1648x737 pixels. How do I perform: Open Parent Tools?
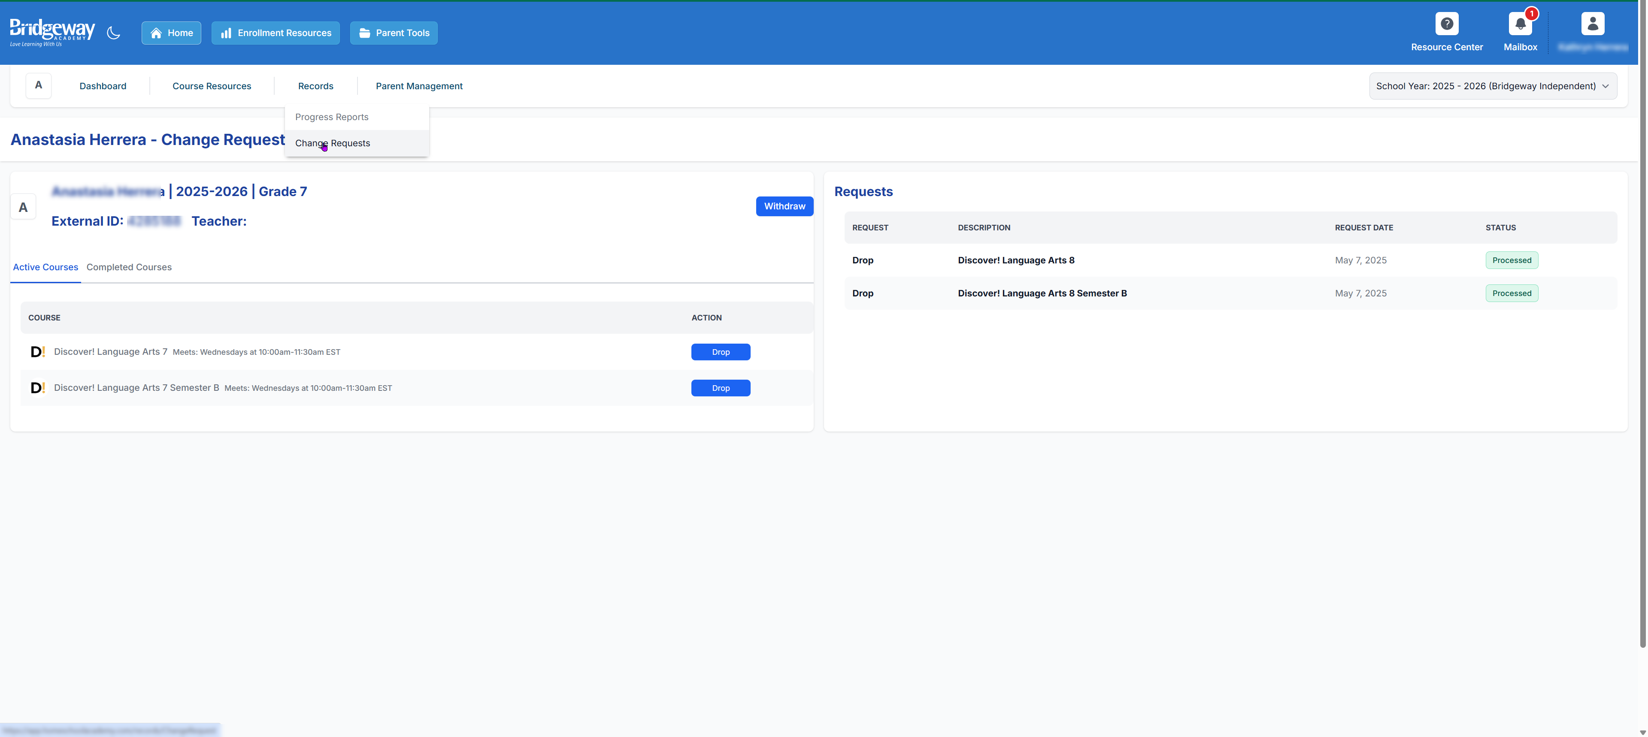(394, 33)
